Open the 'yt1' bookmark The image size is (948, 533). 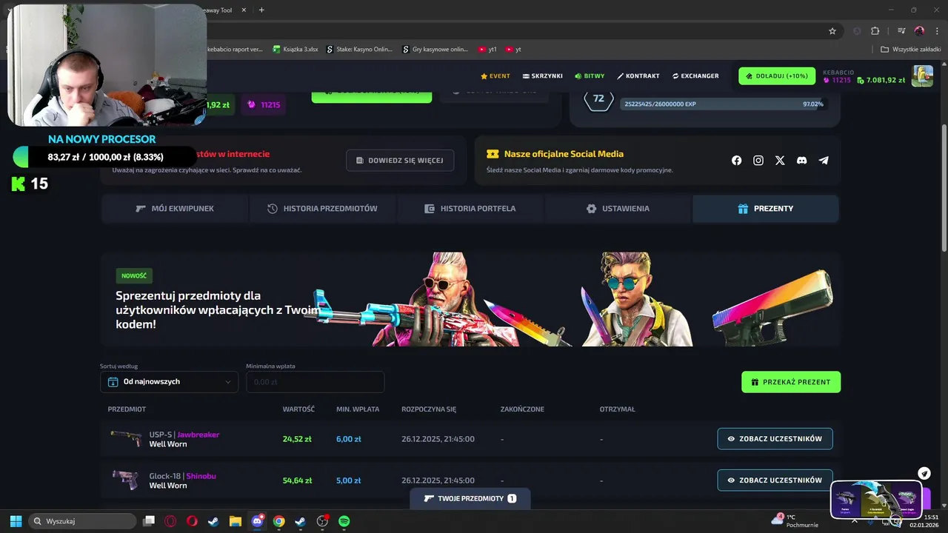tap(487, 50)
